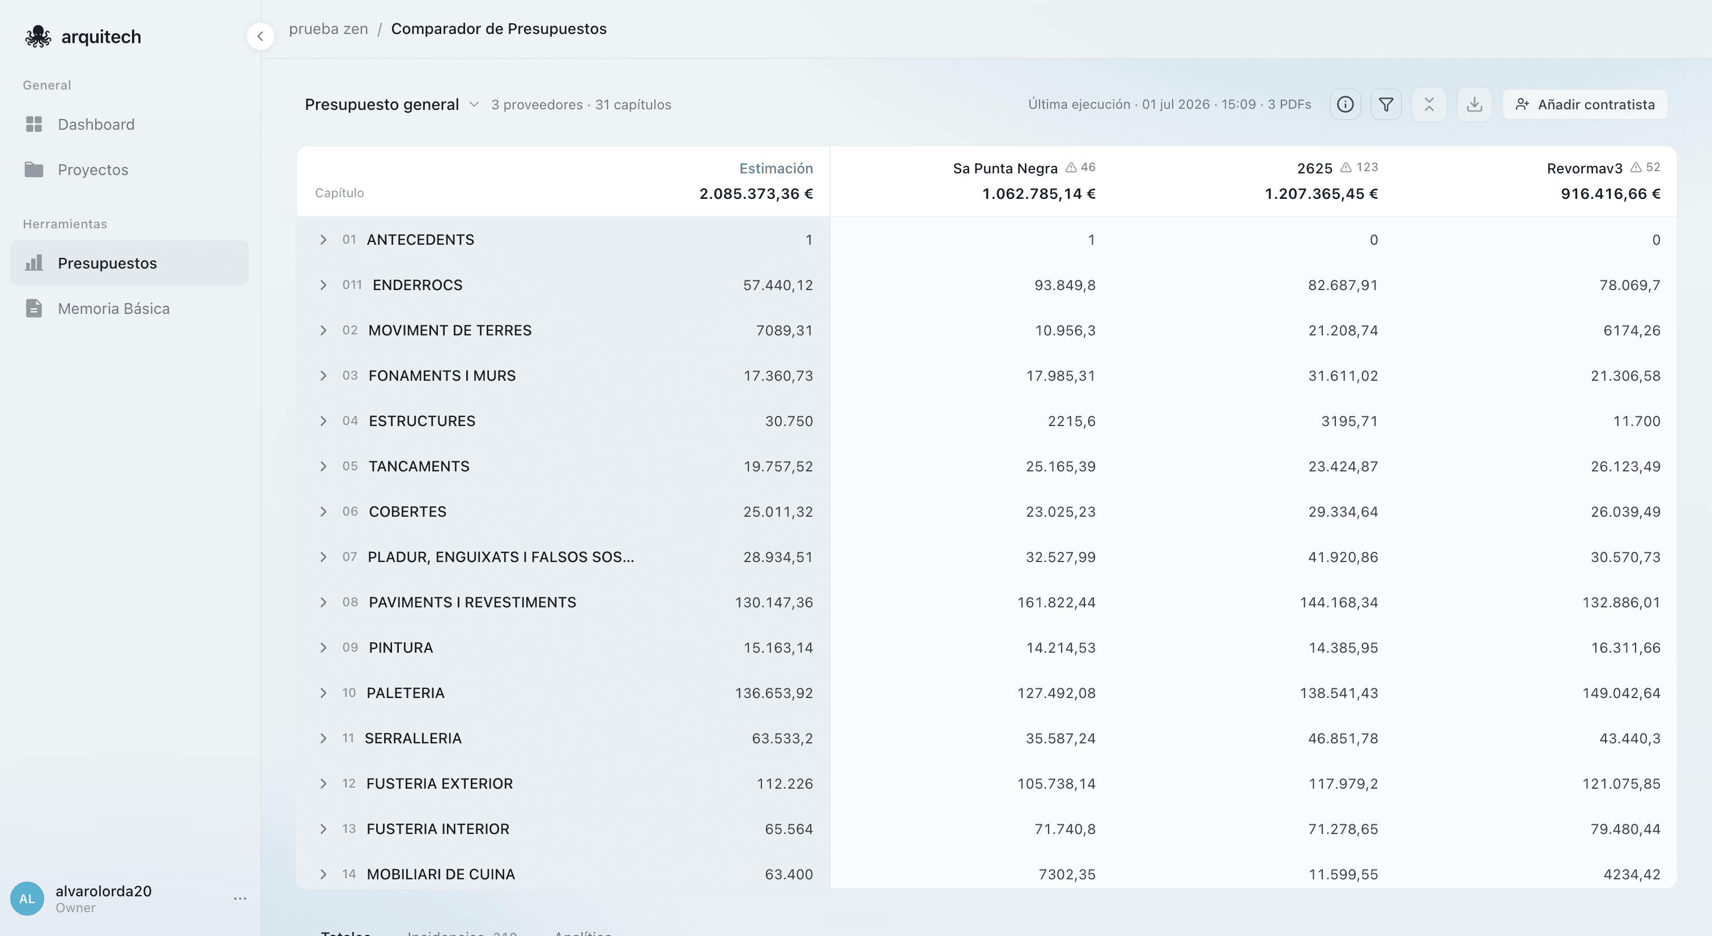Click Revormav3 total 916.416,66 €
The width and height of the screenshot is (1712, 936).
click(1611, 193)
